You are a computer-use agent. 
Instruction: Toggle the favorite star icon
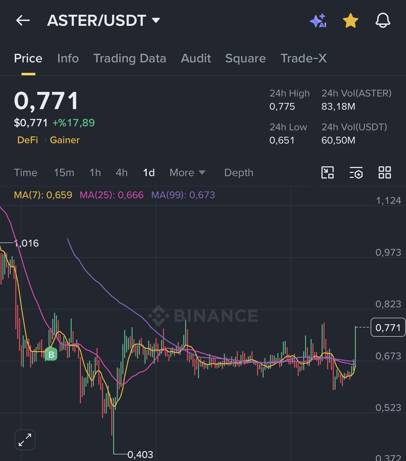click(351, 21)
